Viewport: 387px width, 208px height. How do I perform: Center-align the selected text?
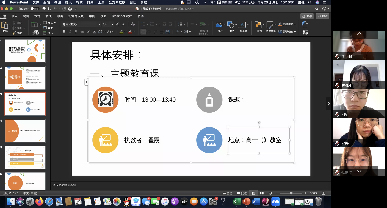pyautogui.click(x=149, y=32)
